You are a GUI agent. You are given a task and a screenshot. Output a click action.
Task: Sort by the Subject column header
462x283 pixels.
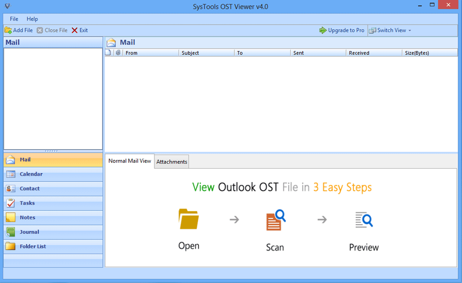(x=206, y=53)
